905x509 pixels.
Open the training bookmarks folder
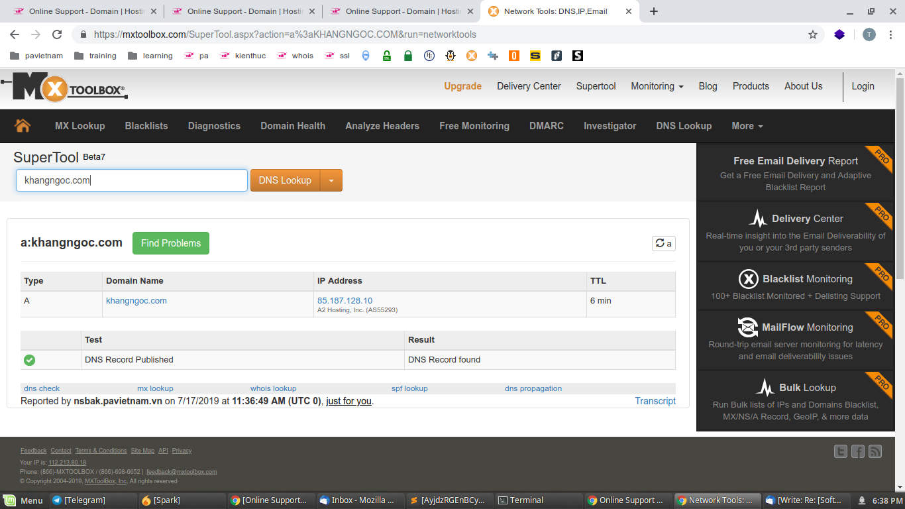coord(95,56)
